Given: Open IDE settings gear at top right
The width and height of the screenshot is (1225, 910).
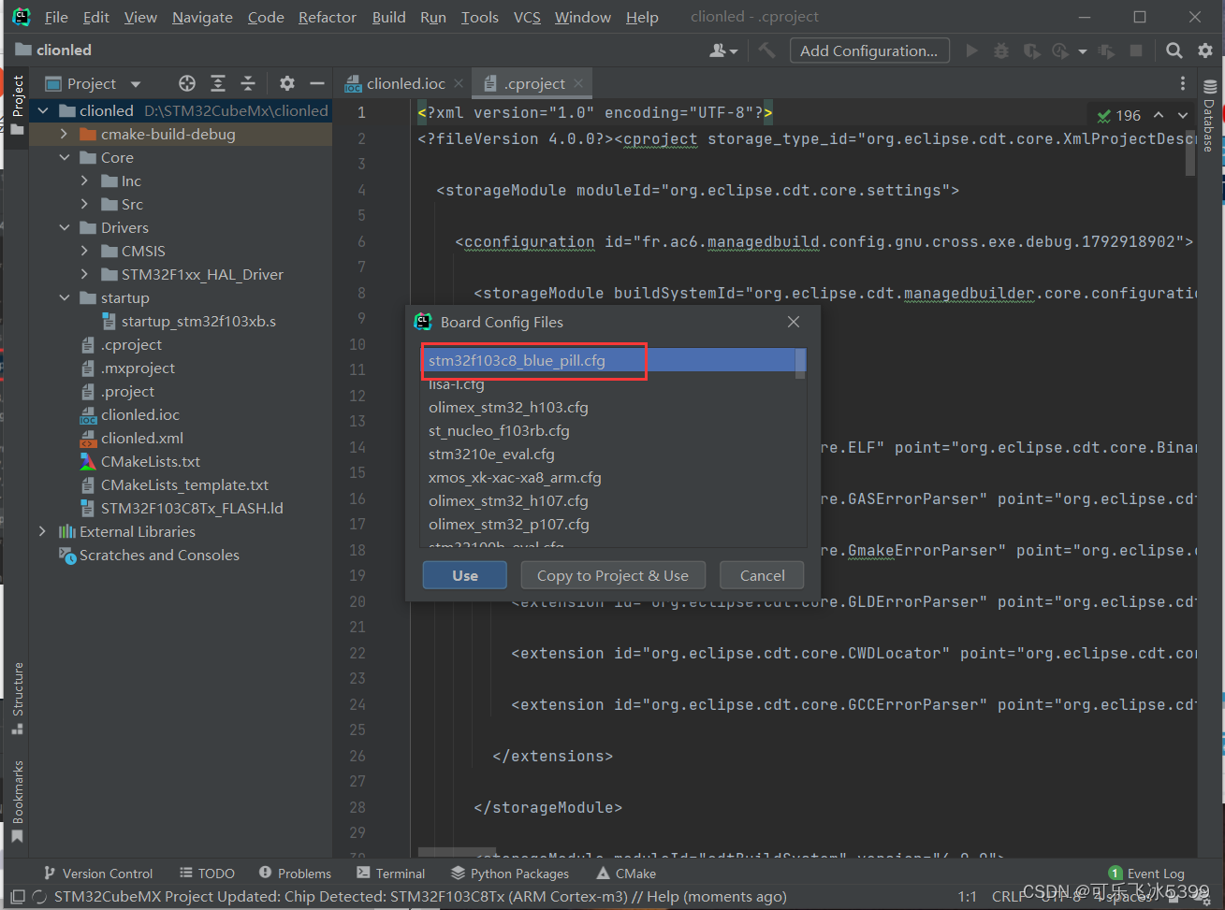Looking at the screenshot, I should click(1205, 51).
